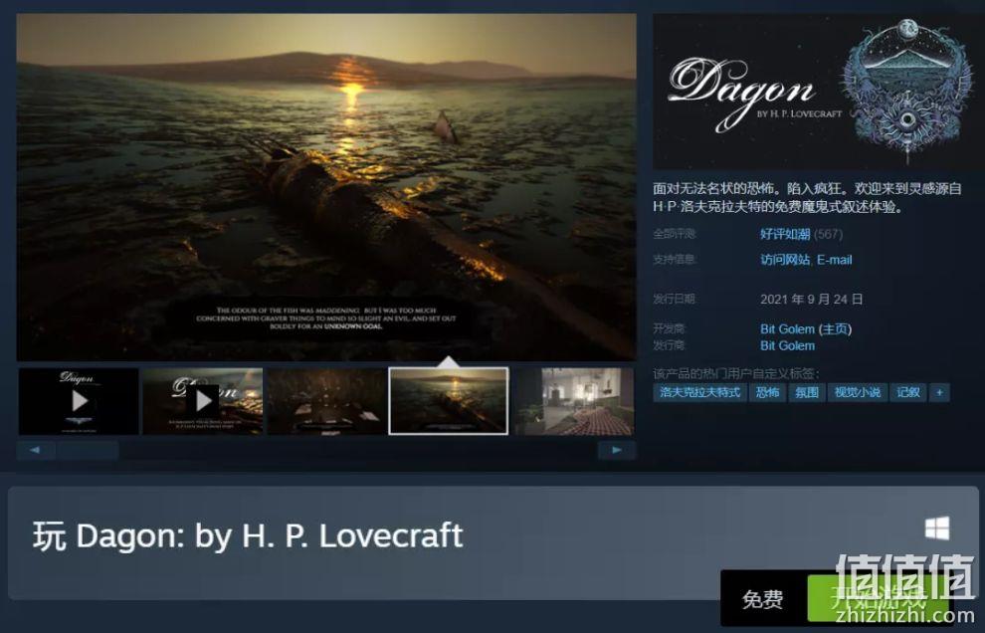Click the Windows platform icon

tap(937, 528)
